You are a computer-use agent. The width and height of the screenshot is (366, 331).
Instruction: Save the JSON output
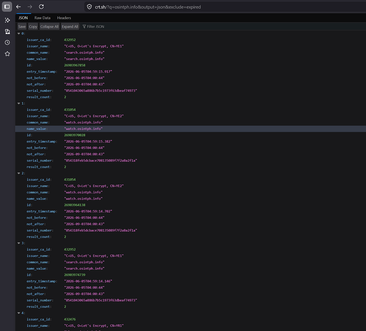click(22, 26)
